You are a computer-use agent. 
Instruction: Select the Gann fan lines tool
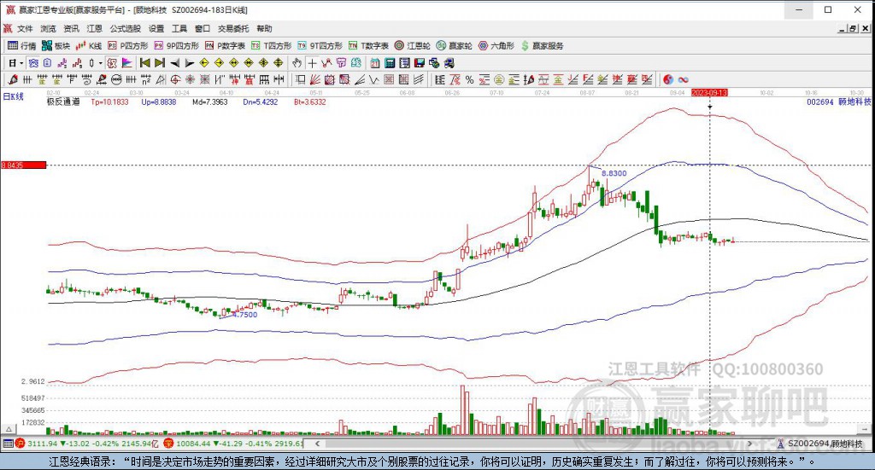(x=314, y=79)
